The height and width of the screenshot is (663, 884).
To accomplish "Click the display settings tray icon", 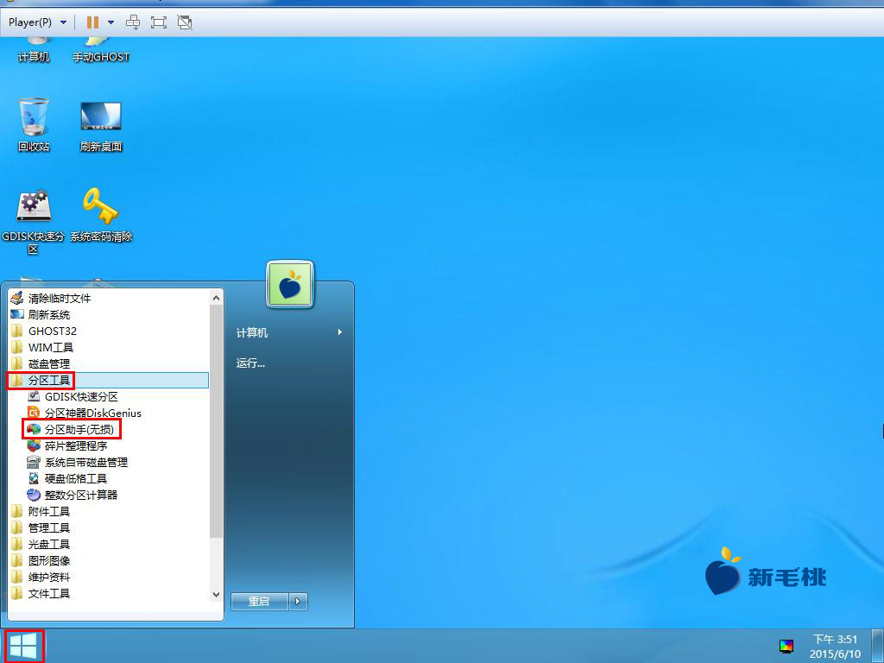I will (x=786, y=646).
